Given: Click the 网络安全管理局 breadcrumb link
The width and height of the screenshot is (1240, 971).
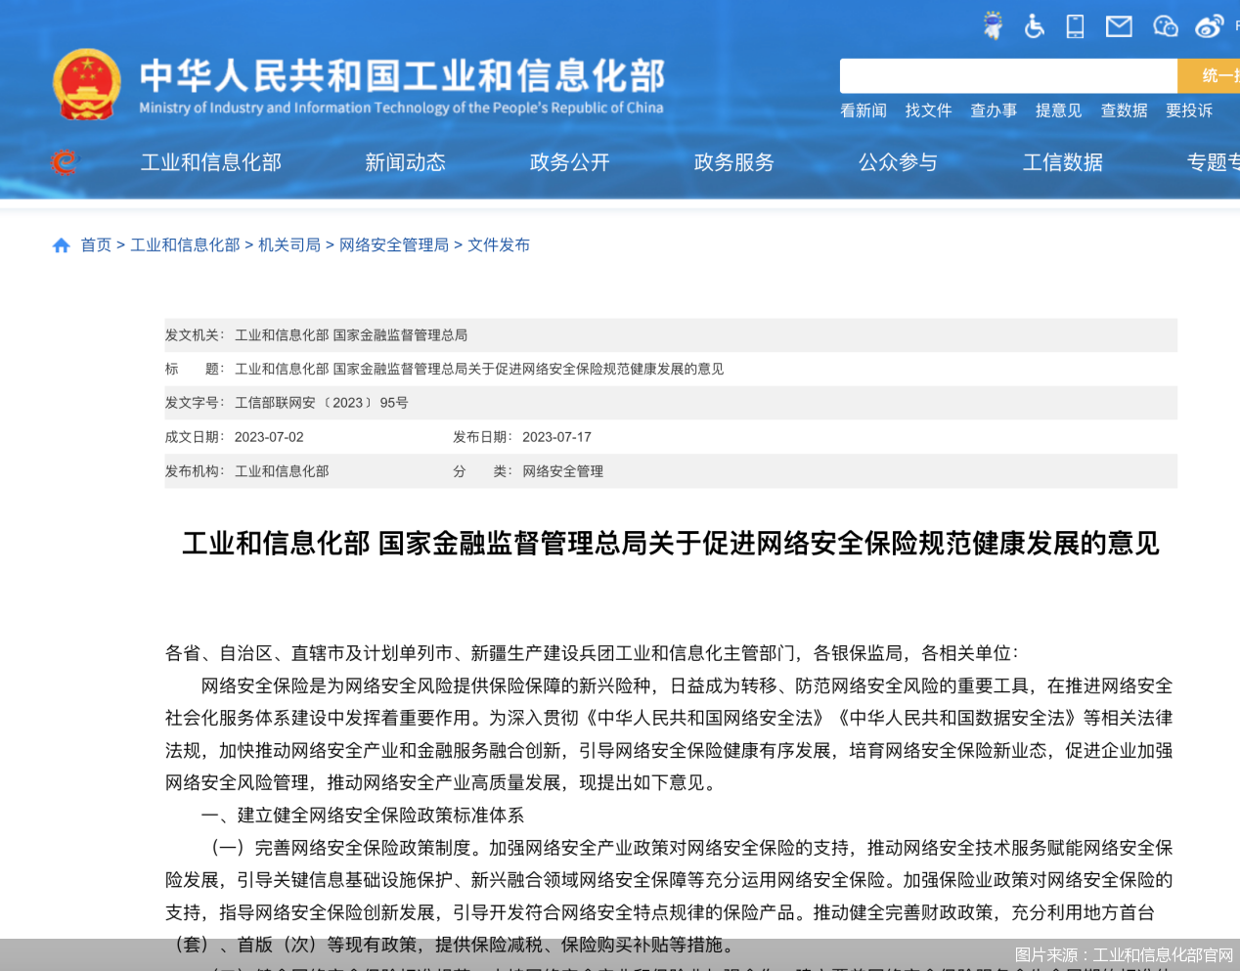Looking at the screenshot, I should coord(394,244).
